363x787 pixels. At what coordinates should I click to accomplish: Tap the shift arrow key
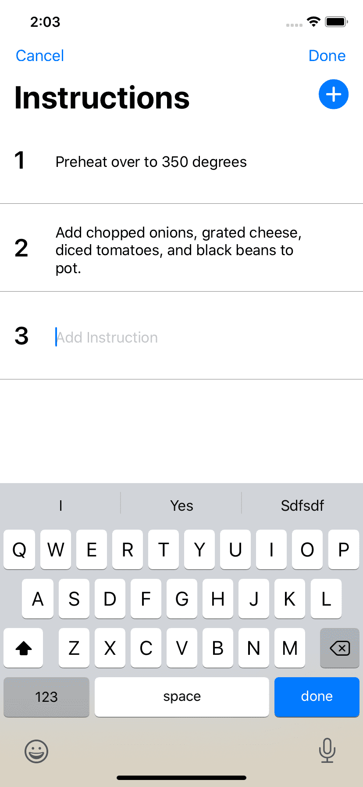point(24,648)
